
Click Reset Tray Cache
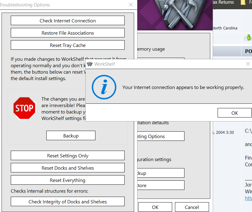click(x=68, y=45)
